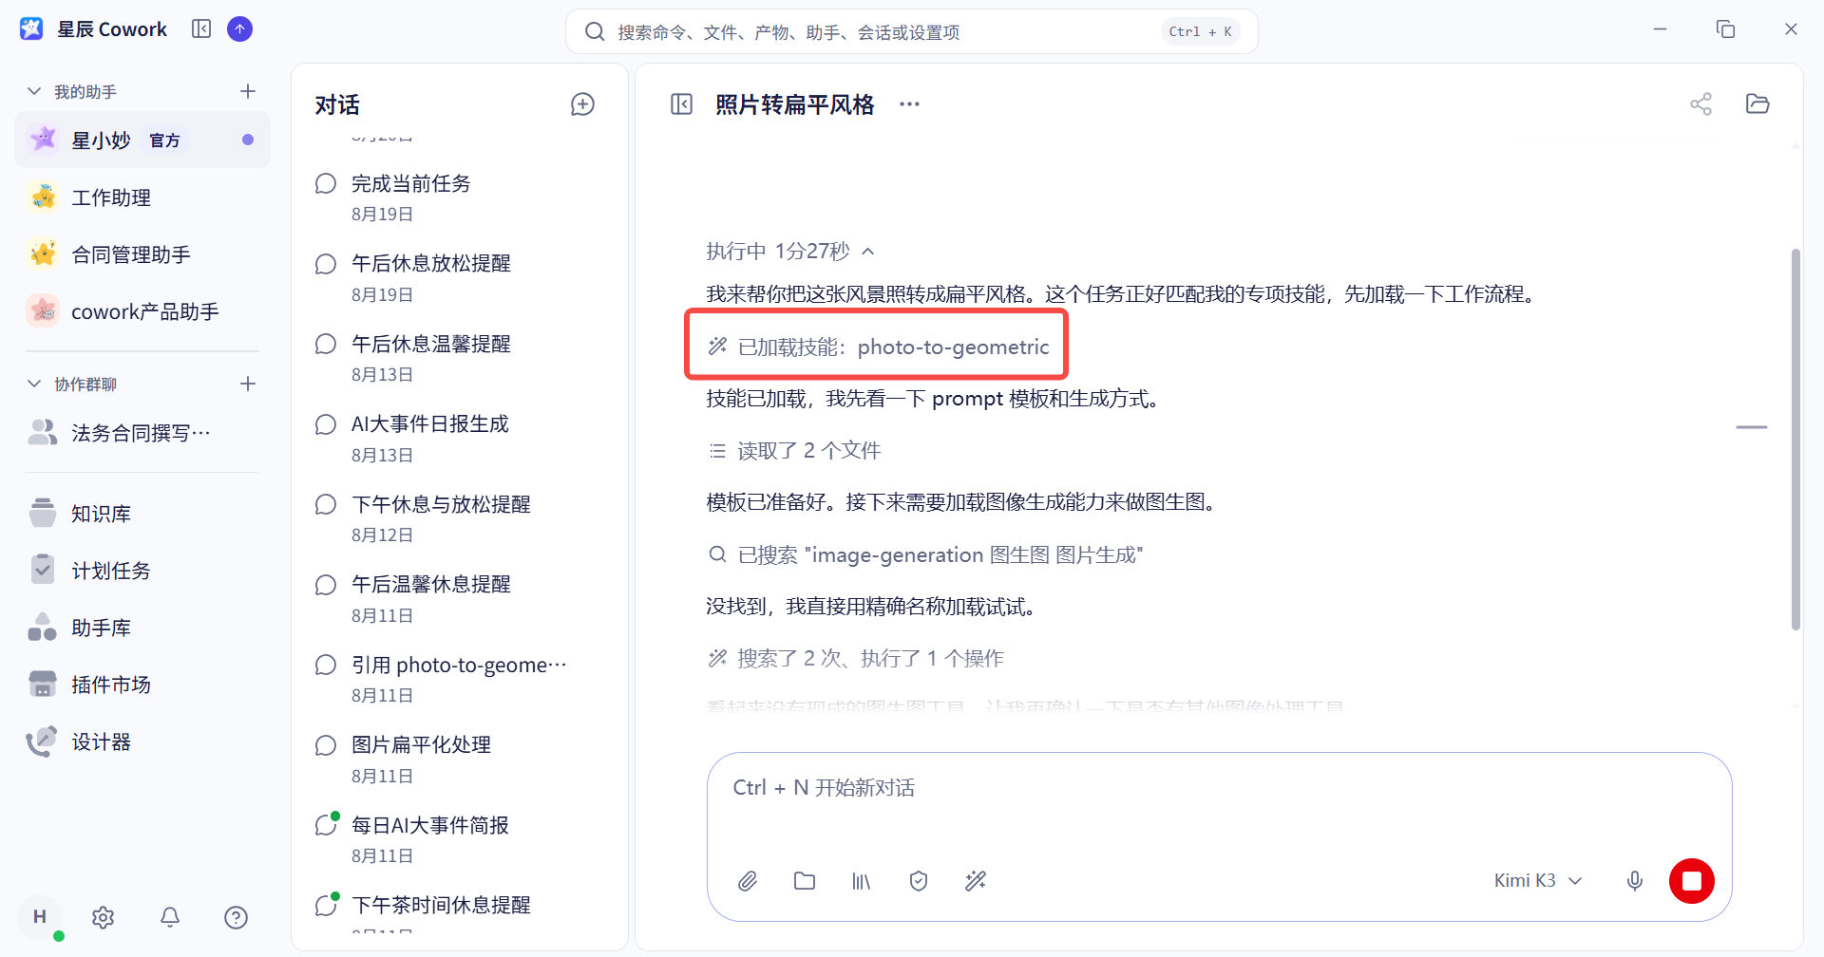Image resolution: width=1824 pixels, height=957 pixels.
Task: Click the H user avatar
Action: click(x=40, y=917)
